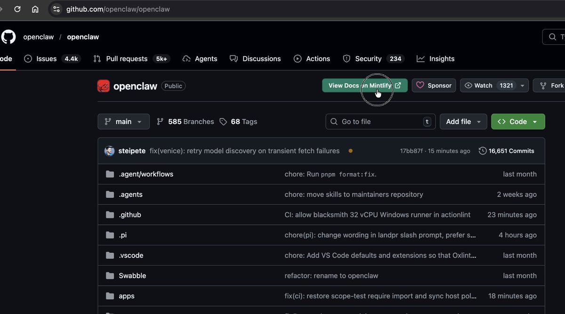Open the .github folder name
This screenshot has height=314, width=565.
130,215
